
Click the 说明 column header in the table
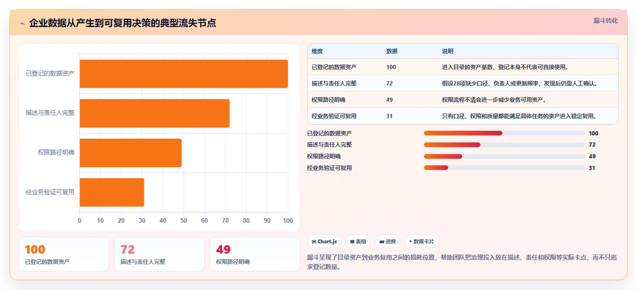448,51
